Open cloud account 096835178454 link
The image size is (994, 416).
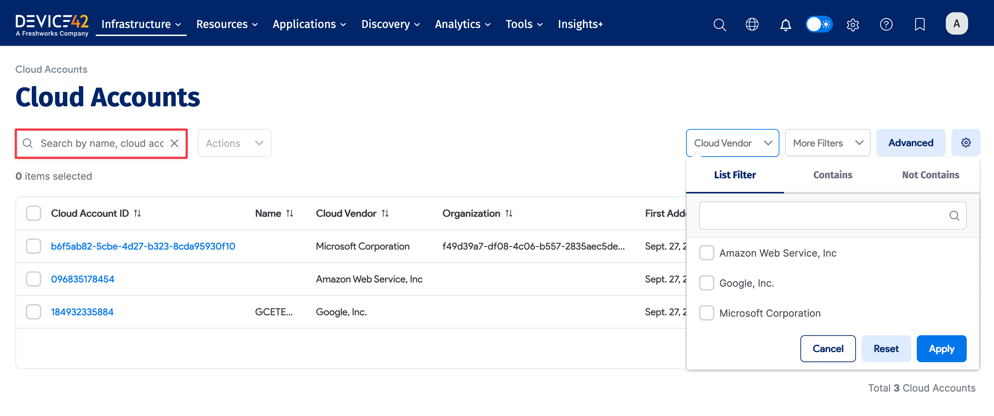click(82, 279)
